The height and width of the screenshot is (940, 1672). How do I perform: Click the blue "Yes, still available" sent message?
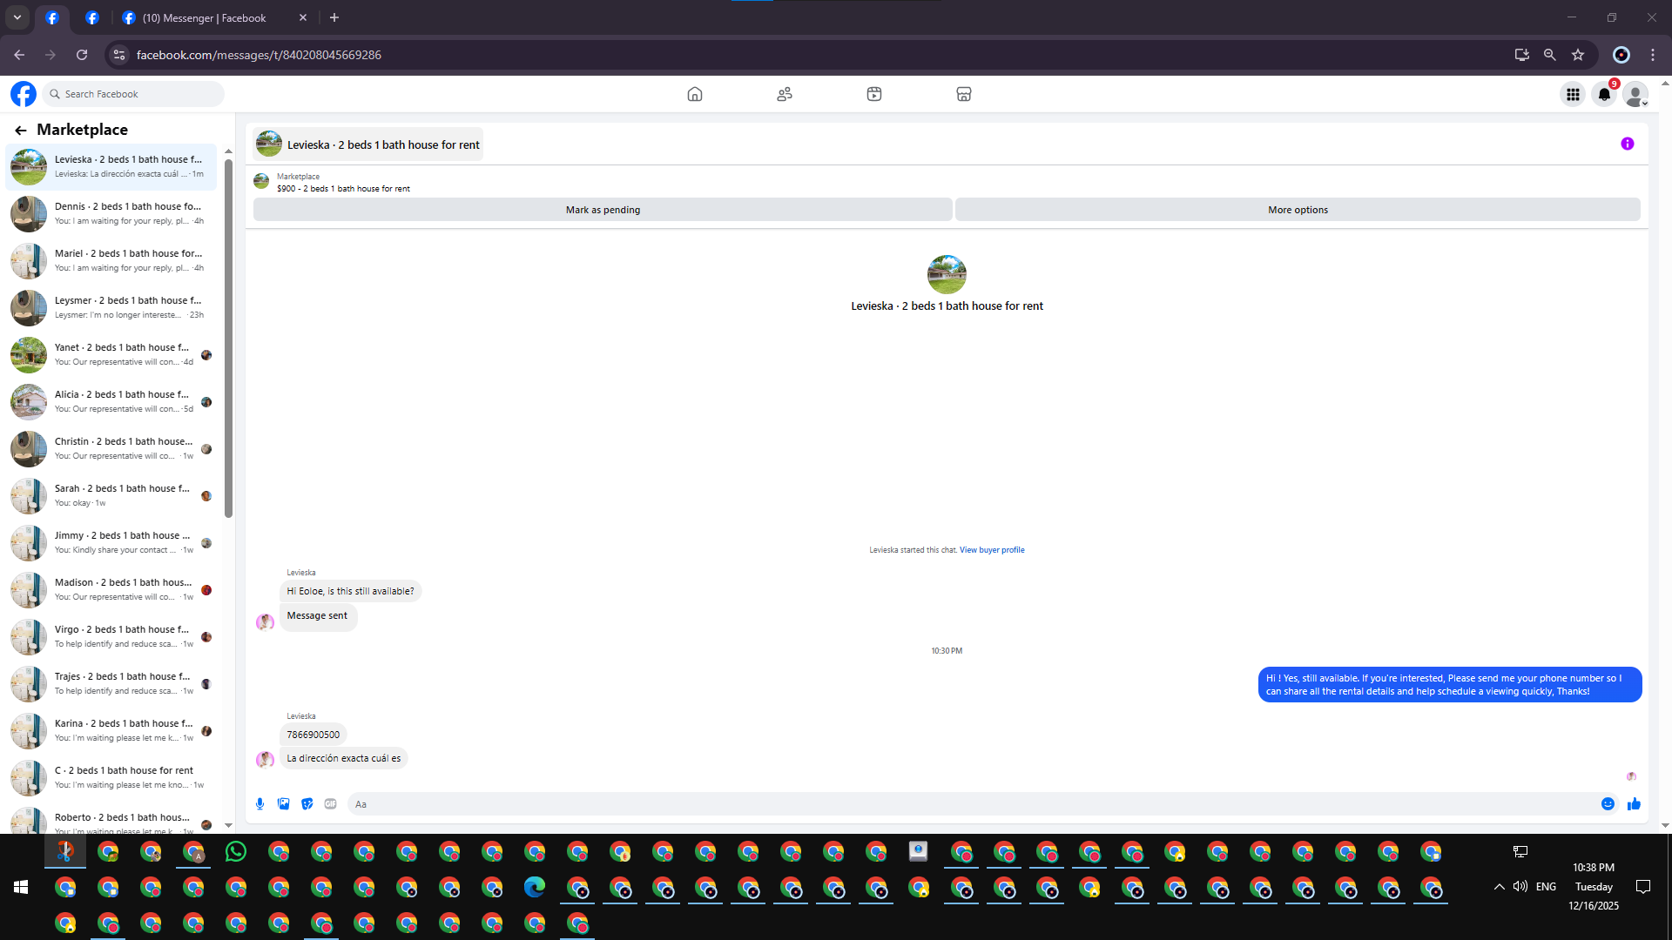1450,685
